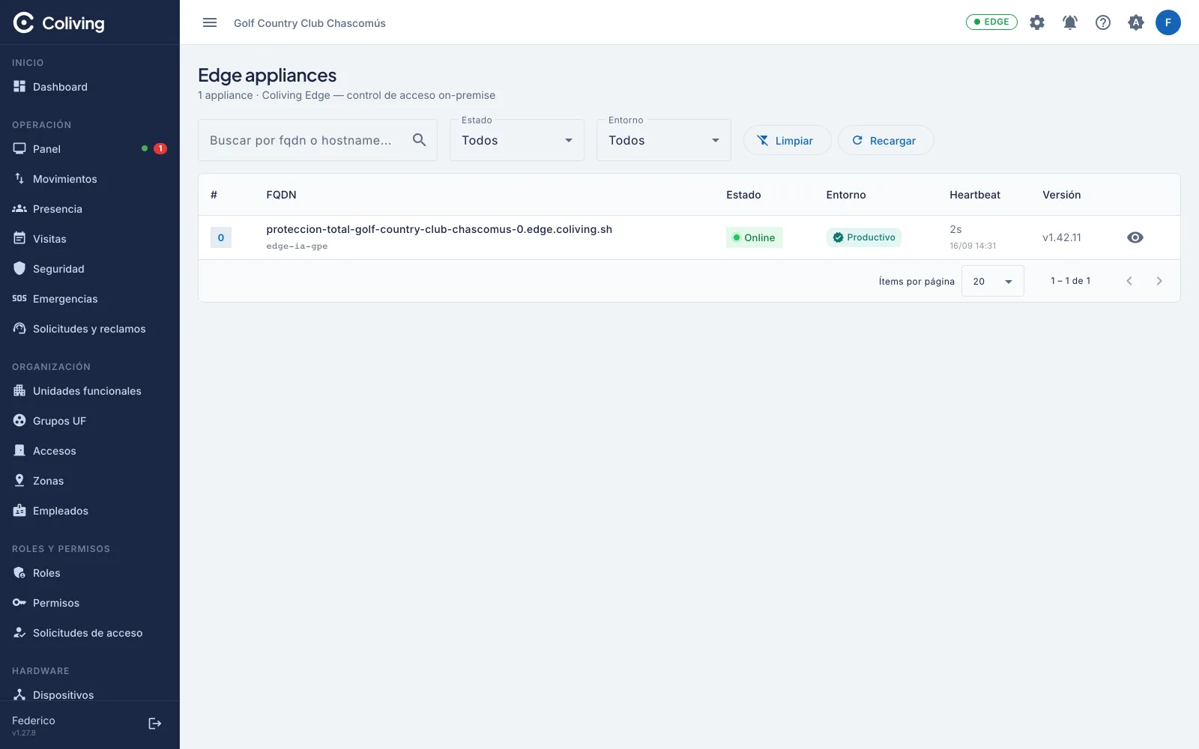Open Seguridad in sidebar
This screenshot has height=749, width=1199.
coord(90,269)
